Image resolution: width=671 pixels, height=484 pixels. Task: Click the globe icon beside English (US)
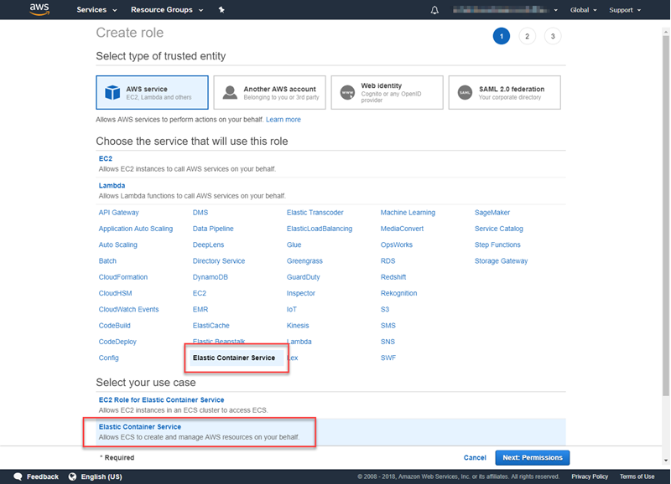[x=72, y=476]
